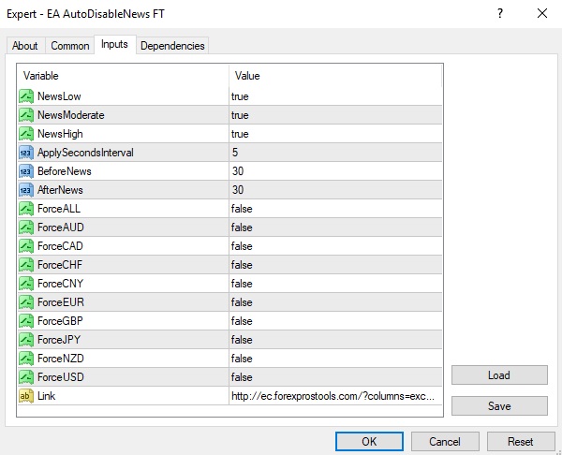
Task: Edit the AfterNews value field
Action: (x=334, y=190)
